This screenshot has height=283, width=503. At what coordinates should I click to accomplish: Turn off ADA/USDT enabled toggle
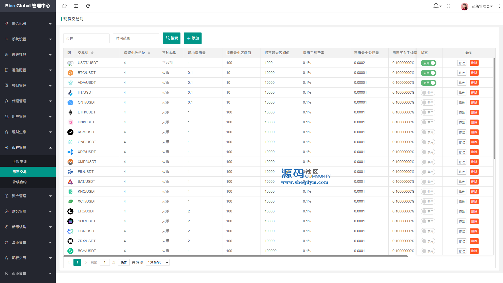pos(428,83)
